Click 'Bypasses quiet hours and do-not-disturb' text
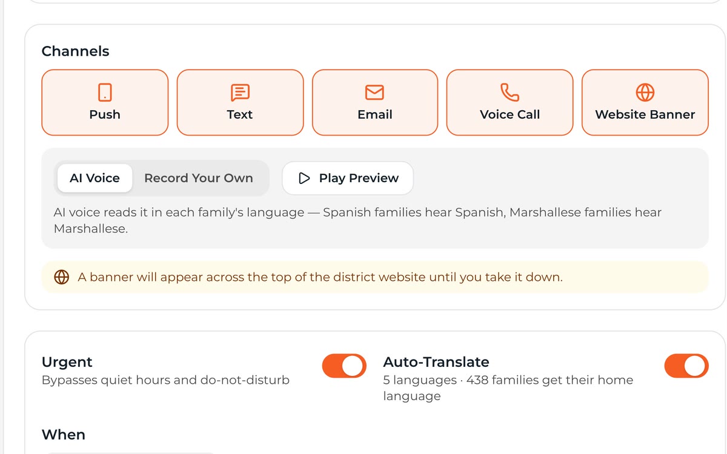The height and width of the screenshot is (454, 727). click(165, 380)
